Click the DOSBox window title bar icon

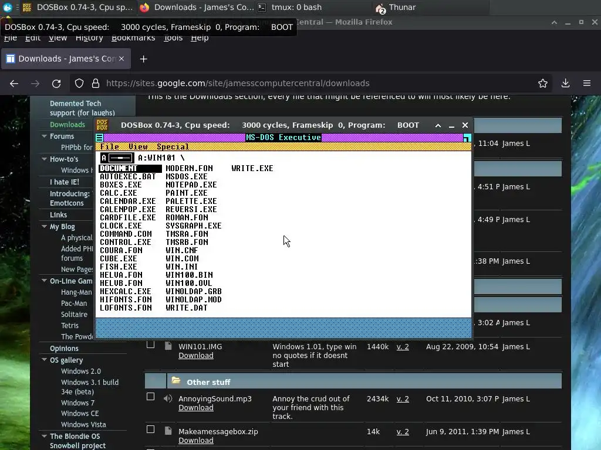pos(102,125)
